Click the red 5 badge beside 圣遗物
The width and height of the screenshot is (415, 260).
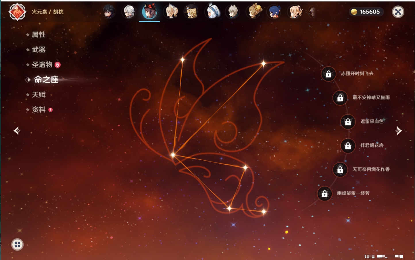tap(57, 65)
